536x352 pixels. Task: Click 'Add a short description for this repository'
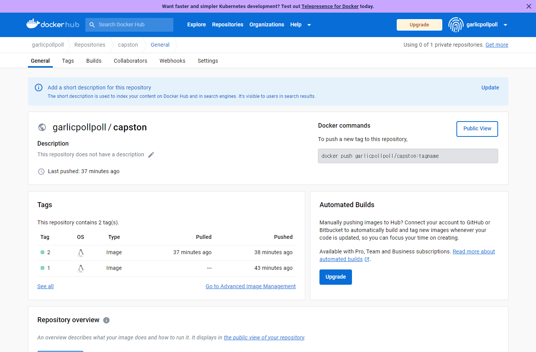tap(99, 88)
